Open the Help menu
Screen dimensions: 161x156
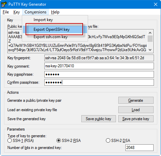tap(55, 12)
